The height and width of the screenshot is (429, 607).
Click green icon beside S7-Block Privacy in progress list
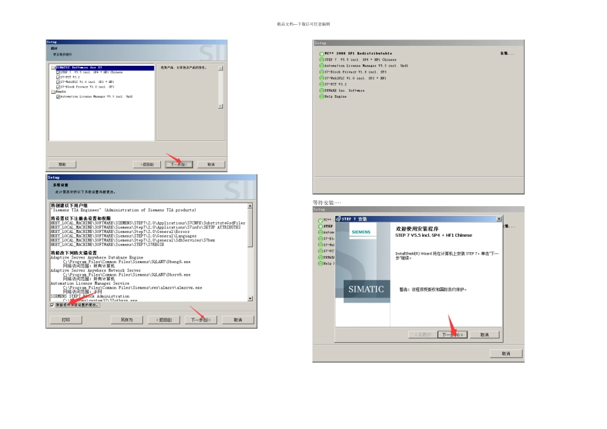321,72
